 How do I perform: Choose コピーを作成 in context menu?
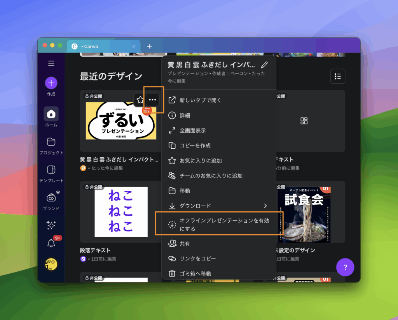(195, 146)
